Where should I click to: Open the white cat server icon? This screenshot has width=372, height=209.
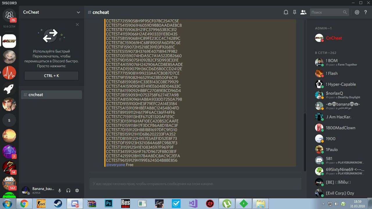9,57
